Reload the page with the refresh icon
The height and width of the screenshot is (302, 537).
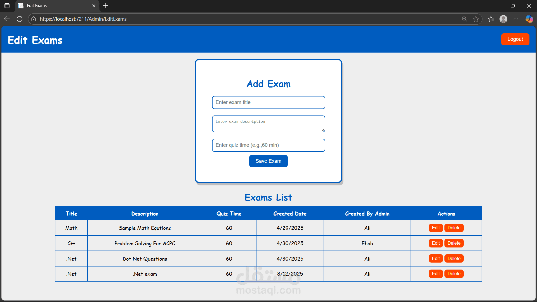pyautogui.click(x=20, y=19)
